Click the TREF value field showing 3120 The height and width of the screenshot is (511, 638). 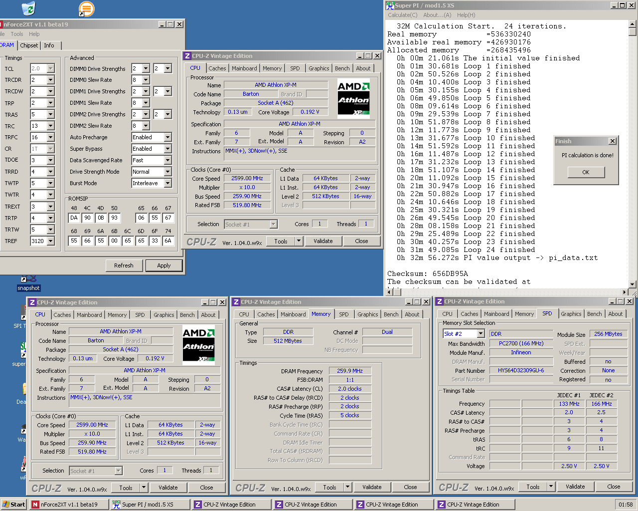point(38,241)
